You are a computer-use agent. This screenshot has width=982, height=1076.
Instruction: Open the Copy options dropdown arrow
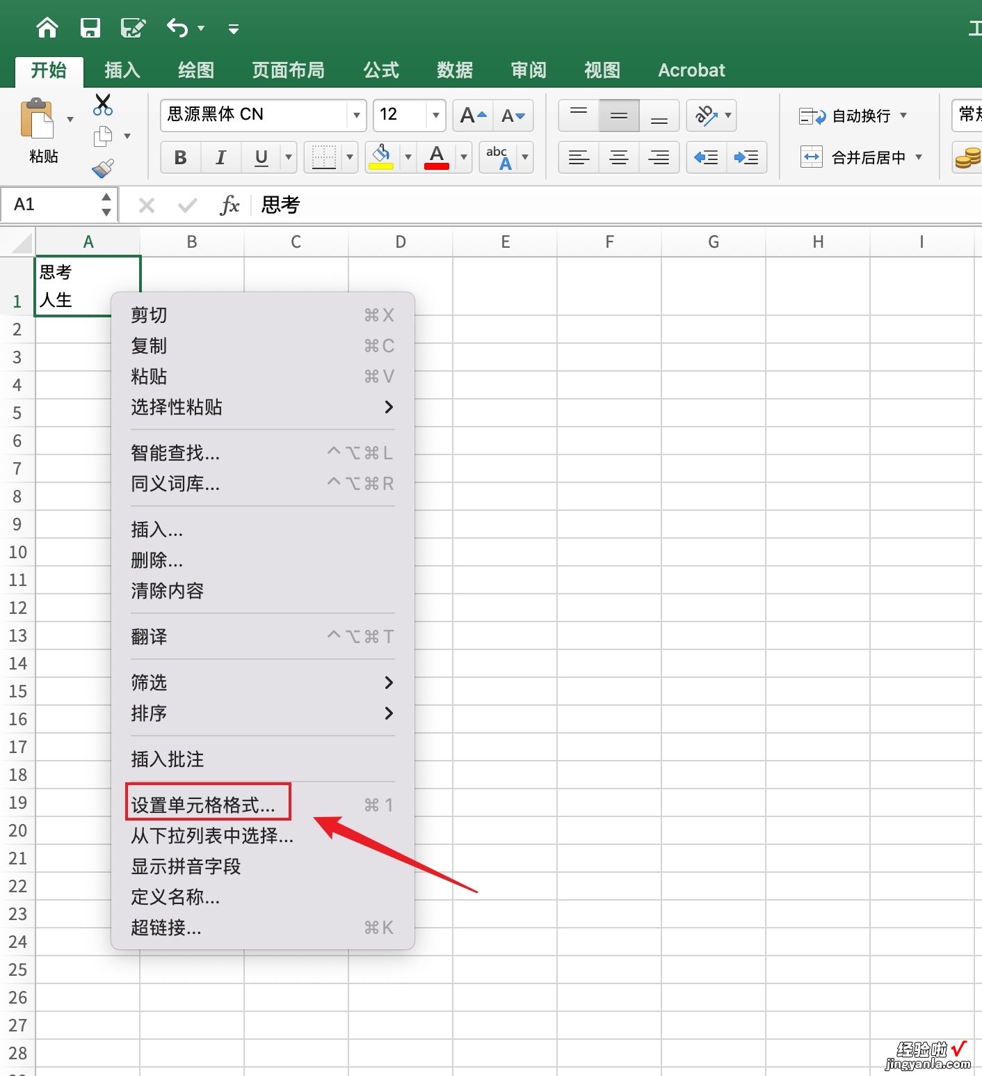(127, 136)
